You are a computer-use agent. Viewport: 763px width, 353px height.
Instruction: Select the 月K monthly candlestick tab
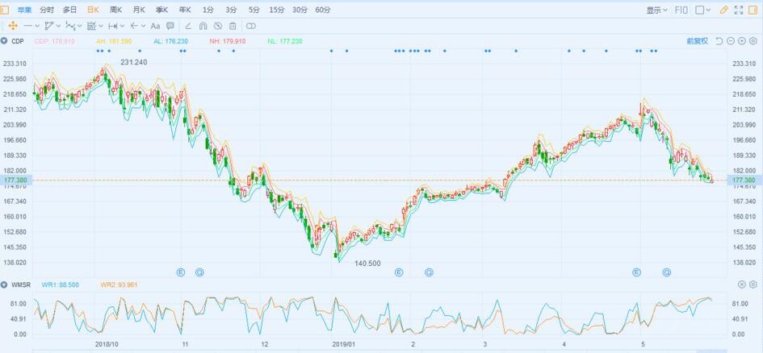139,10
